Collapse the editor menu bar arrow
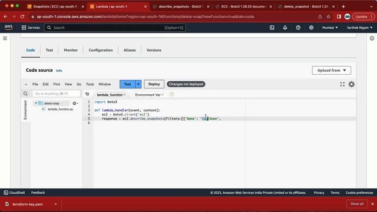The image size is (377, 212). (26, 84)
